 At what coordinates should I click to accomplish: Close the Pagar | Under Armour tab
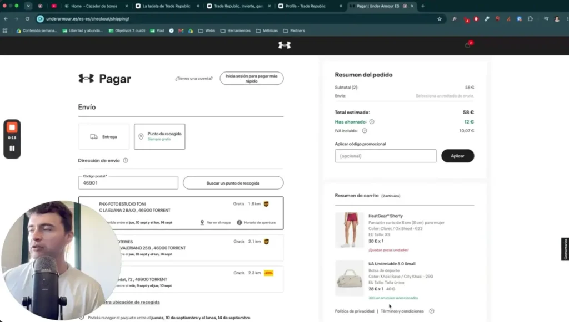412,6
